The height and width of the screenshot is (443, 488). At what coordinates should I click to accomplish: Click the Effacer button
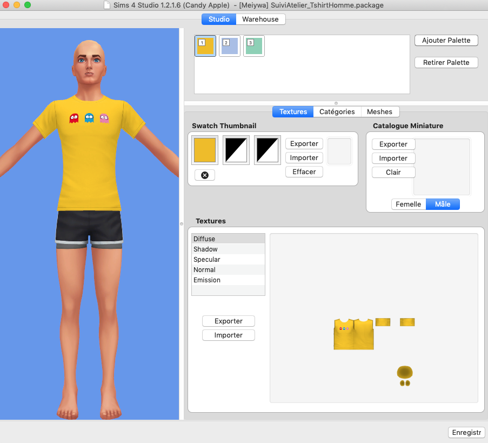[x=304, y=171]
